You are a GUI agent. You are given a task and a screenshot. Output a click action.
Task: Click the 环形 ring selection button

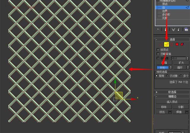click(x=163, y=67)
